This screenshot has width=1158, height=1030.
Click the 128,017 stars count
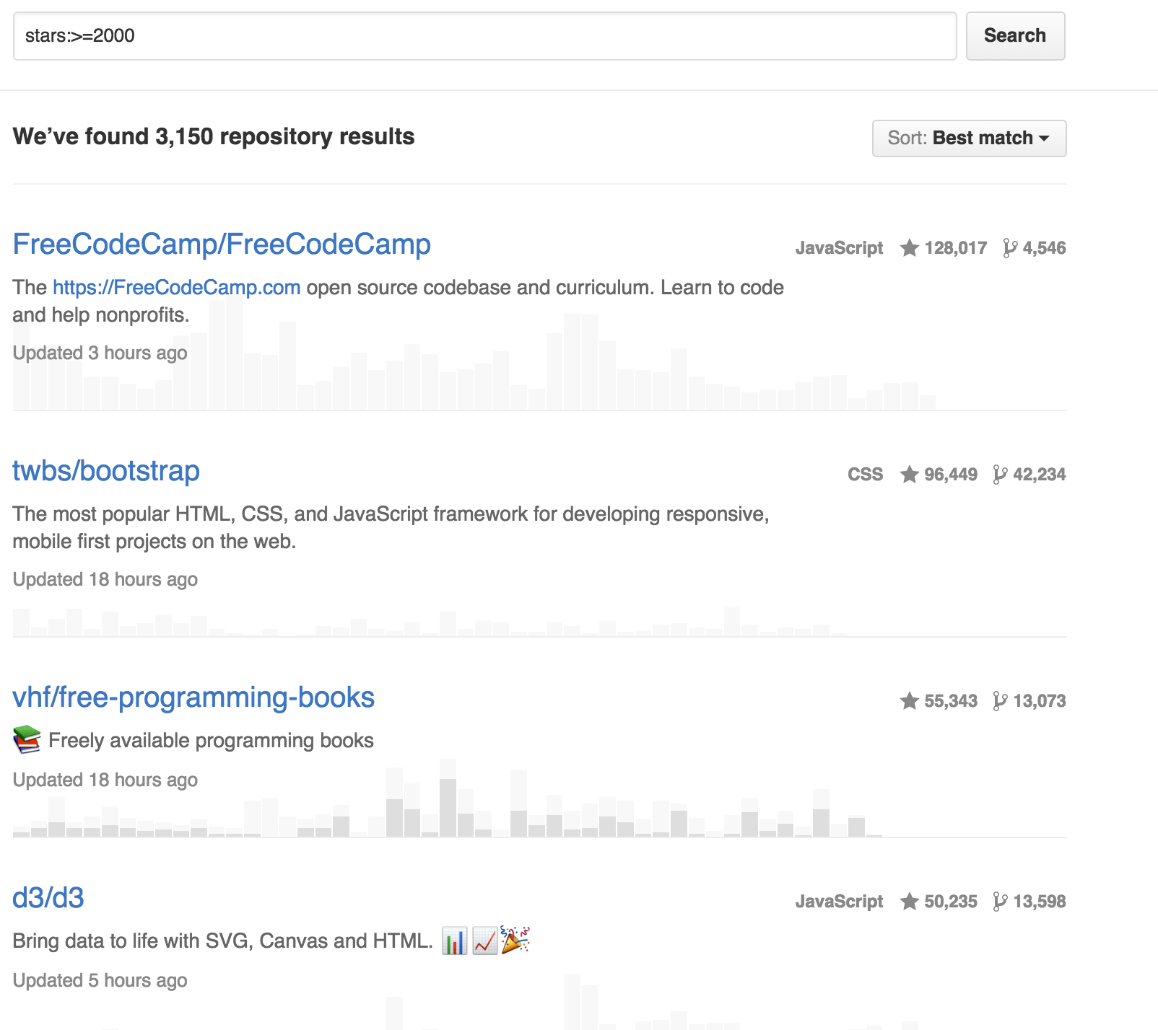pos(955,248)
